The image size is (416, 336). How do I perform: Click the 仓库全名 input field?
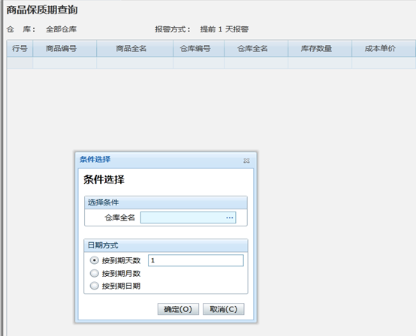tap(188, 217)
